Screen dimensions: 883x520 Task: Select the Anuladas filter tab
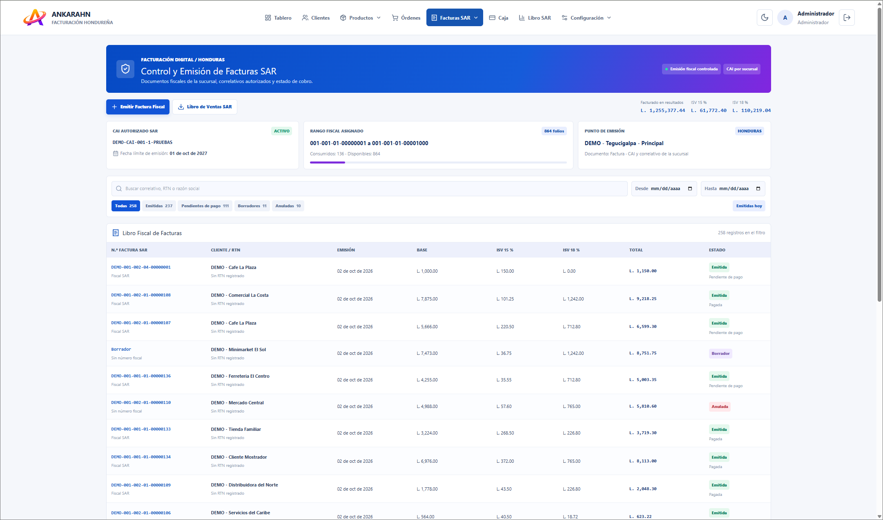(288, 206)
